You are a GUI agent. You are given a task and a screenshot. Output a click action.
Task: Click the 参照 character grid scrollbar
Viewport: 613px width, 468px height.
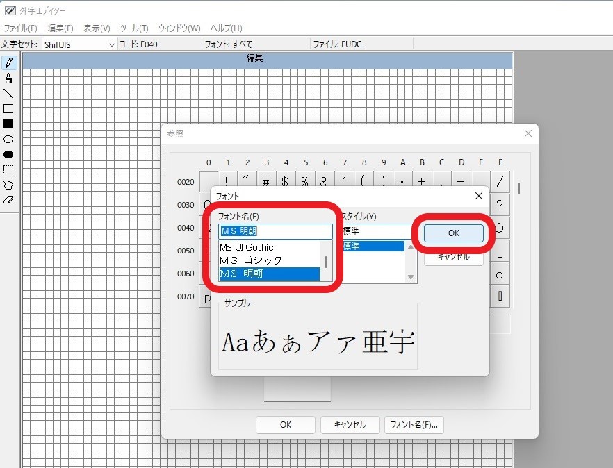[518, 189]
